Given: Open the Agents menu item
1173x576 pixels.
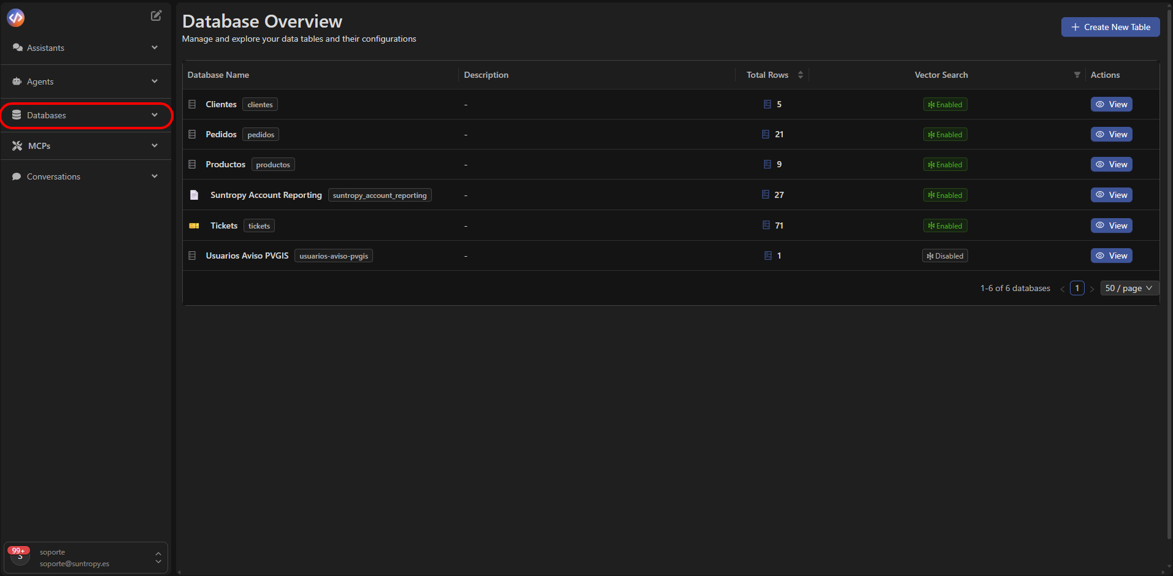Looking at the screenshot, I should pyautogui.click(x=85, y=81).
